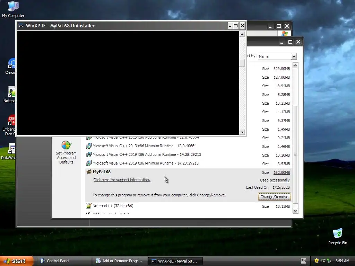
Task: Click the 3:54 AM taskbar clock
Action: (342, 261)
